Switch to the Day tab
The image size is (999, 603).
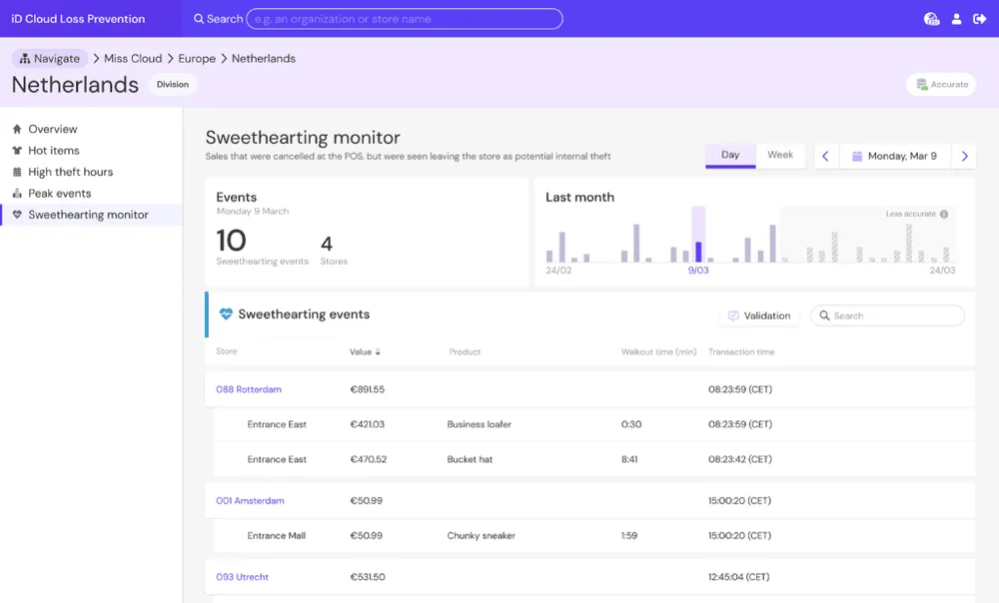[730, 156]
